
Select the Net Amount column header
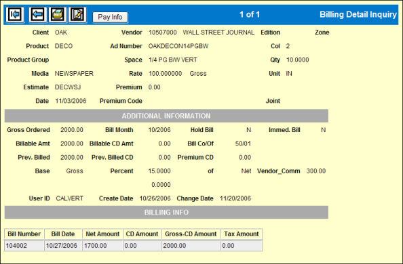(x=102, y=234)
